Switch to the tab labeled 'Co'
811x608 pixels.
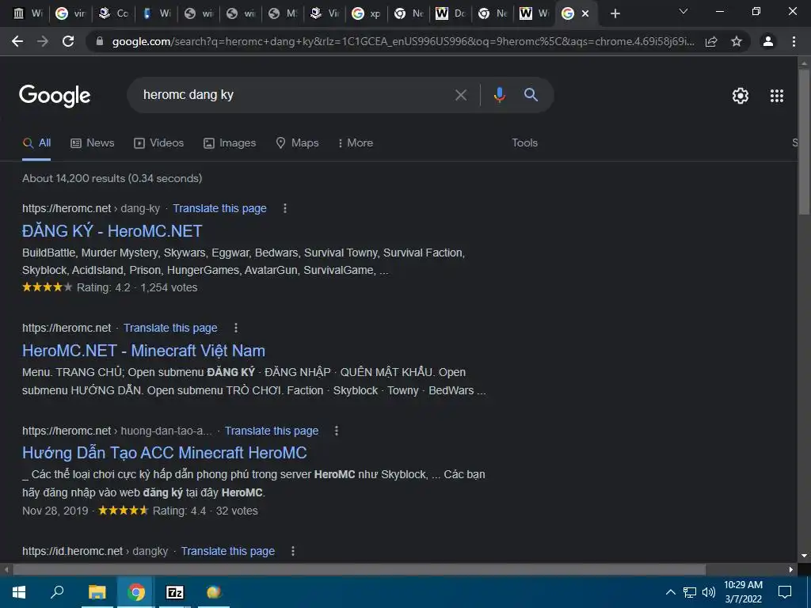(113, 13)
